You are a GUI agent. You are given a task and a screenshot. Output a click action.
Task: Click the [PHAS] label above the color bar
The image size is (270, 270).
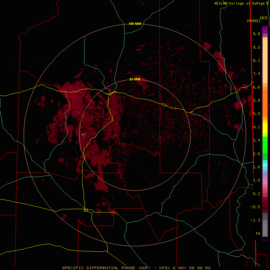[x=253, y=21]
